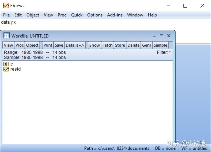
Task: Click the workfile View toolbar button
Action: 8,45
